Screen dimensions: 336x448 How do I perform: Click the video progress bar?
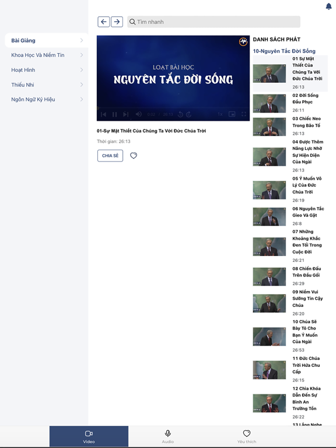(173, 108)
